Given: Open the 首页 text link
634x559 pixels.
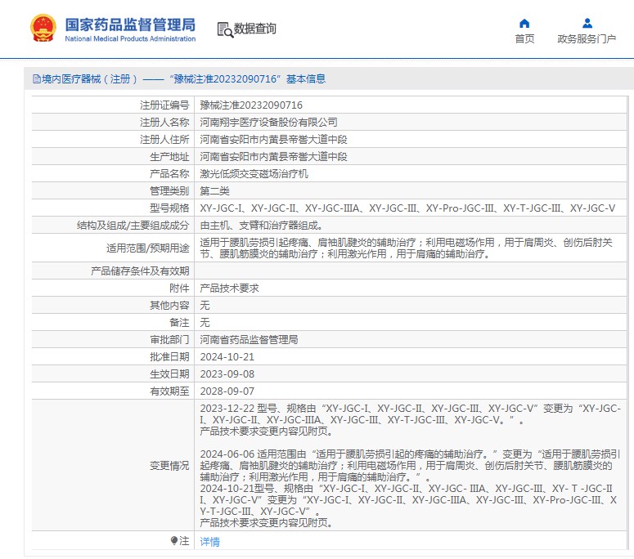Looking at the screenshot, I should (524, 38).
